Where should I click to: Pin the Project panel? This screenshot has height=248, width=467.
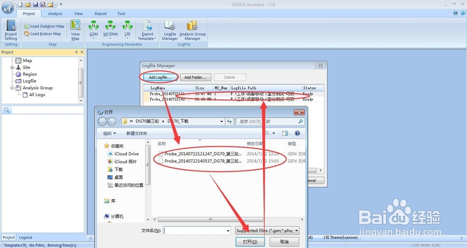[76, 52]
